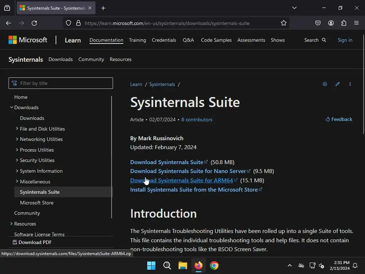Click the Learn breadcrumb link

pyautogui.click(x=136, y=84)
